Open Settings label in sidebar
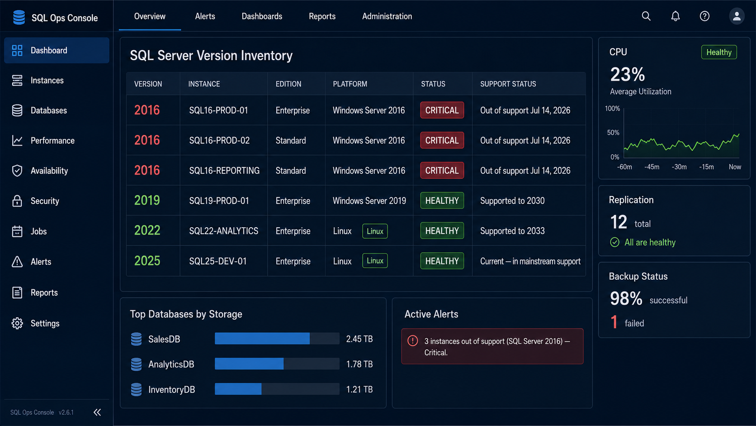Viewport: 756px width, 426px height. (45, 323)
